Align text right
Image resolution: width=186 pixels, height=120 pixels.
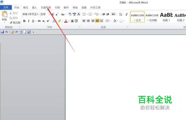pos(93,21)
